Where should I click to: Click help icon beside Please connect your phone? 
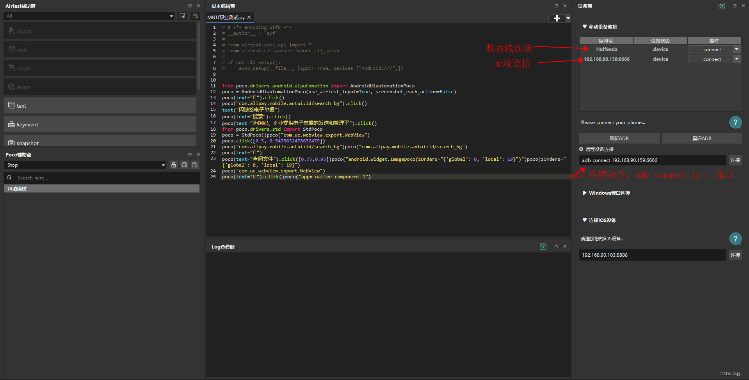pyautogui.click(x=735, y=123)
